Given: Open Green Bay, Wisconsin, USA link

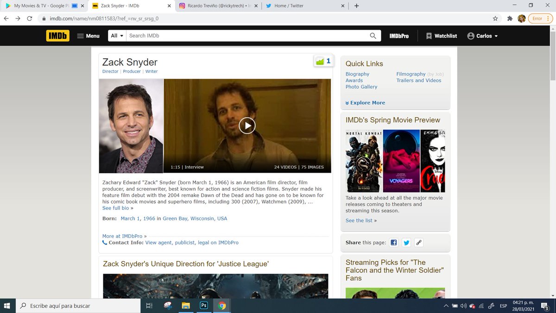Looking at the screenshot, I should coord(195,219).
